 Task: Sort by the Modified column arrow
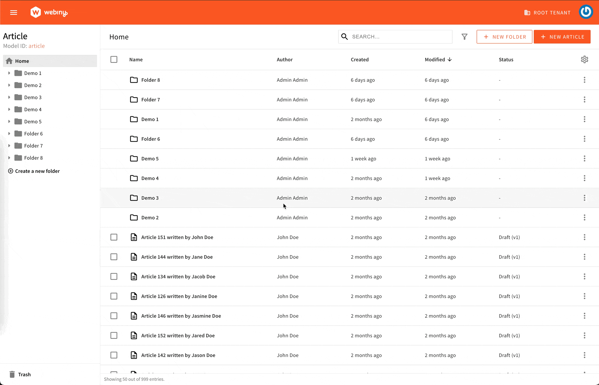click(x=450, y=59)
